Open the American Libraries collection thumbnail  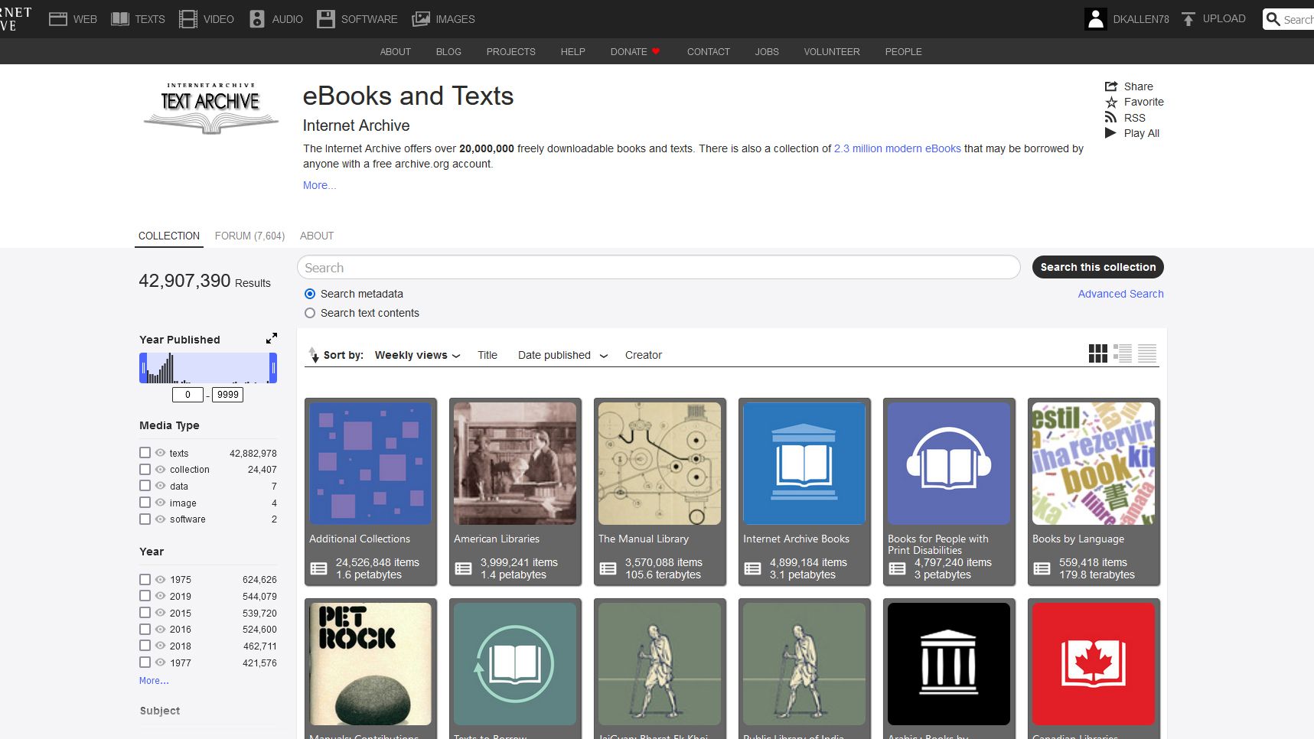pyautogui.click(x=515, y=463)
